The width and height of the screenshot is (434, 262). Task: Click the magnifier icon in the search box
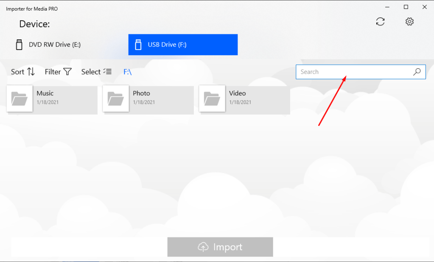417,72
